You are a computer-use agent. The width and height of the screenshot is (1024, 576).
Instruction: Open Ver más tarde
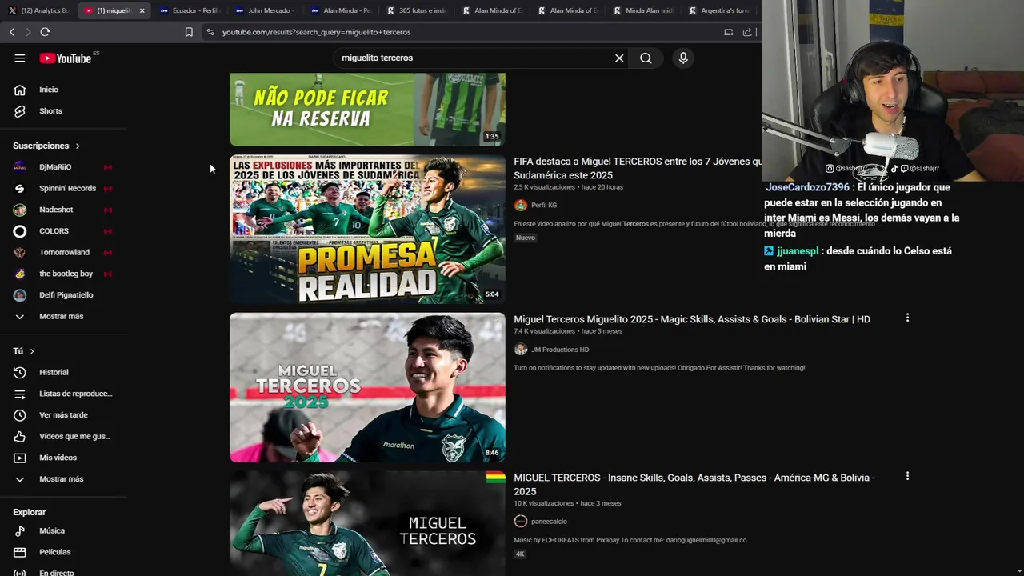point(62,415)
